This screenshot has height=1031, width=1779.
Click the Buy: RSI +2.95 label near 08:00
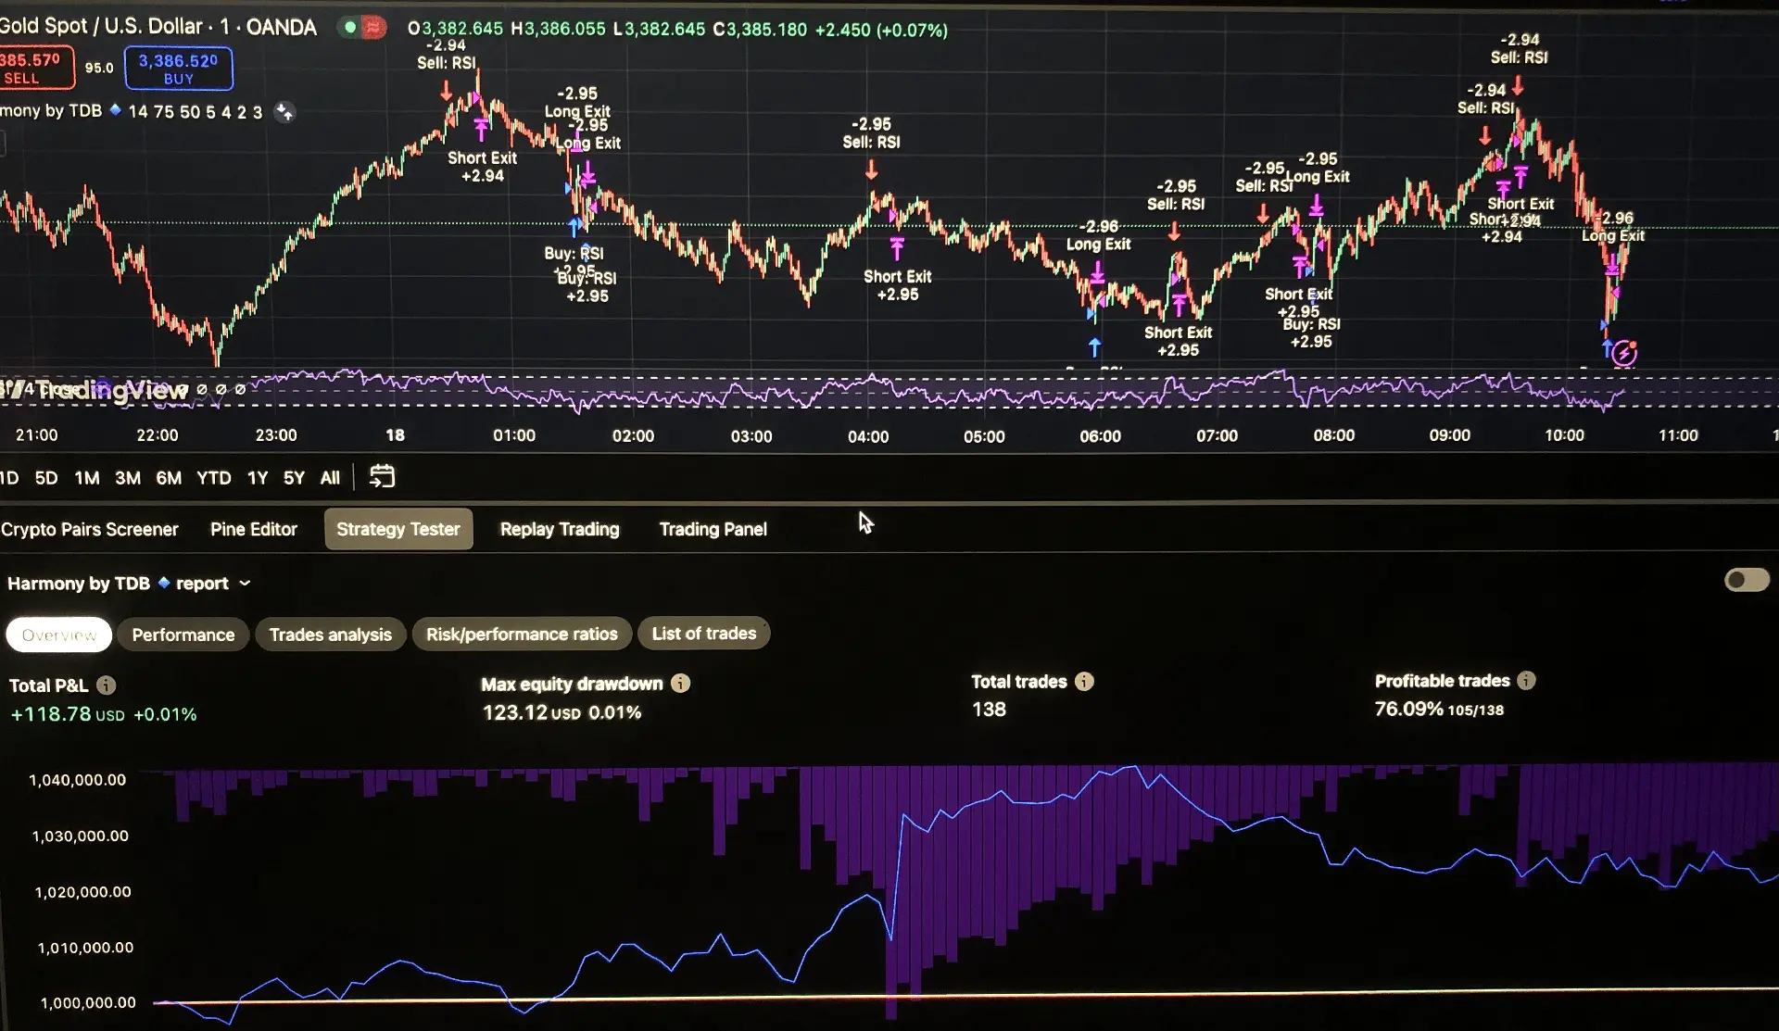coord(1311,333)
